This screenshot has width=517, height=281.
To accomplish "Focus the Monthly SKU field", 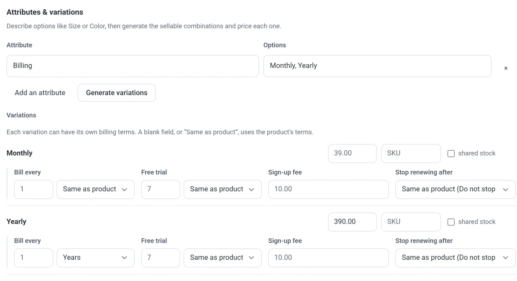I will pos(411,153).
